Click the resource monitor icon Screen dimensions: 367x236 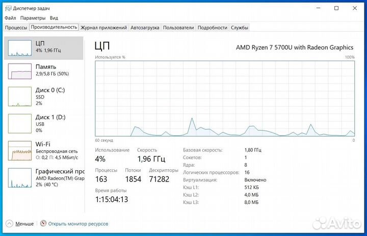point(43,223)
